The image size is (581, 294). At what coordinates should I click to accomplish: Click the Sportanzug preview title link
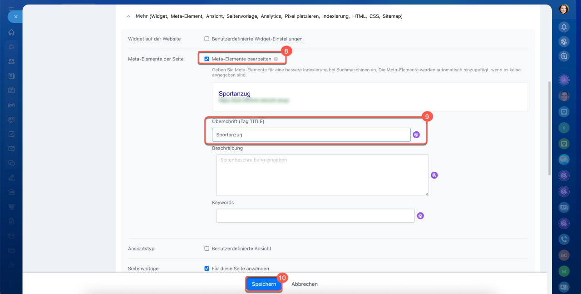coord(234,94)
